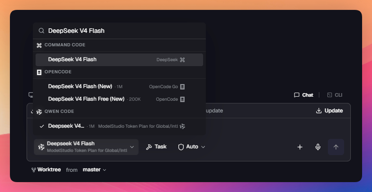Click the CLI terminal icon

[330, 95]
